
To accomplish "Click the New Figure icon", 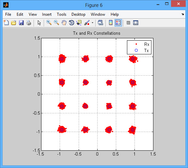I will (6, 23).
